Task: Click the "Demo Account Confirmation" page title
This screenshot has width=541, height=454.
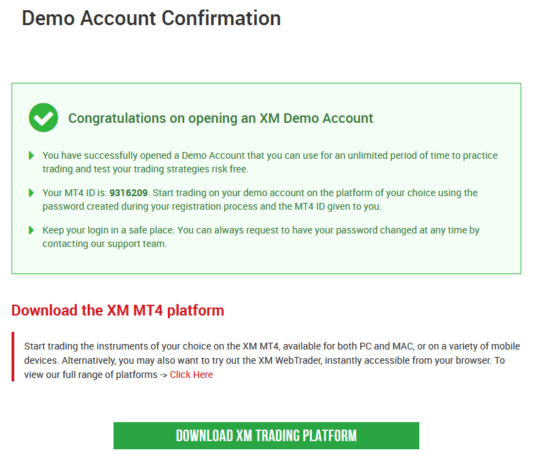Action: [151, 18]
